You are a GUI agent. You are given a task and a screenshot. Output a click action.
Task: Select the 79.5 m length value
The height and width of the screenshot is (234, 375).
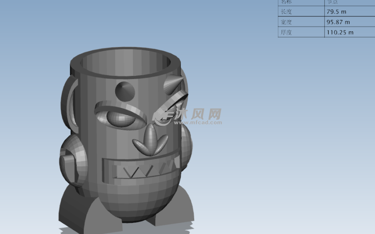[x=336, y=11]
